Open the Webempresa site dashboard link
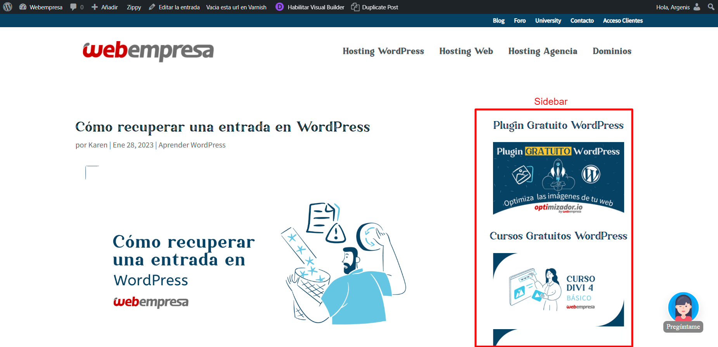This screenshot has width=718, height=347. pos(41,7)
